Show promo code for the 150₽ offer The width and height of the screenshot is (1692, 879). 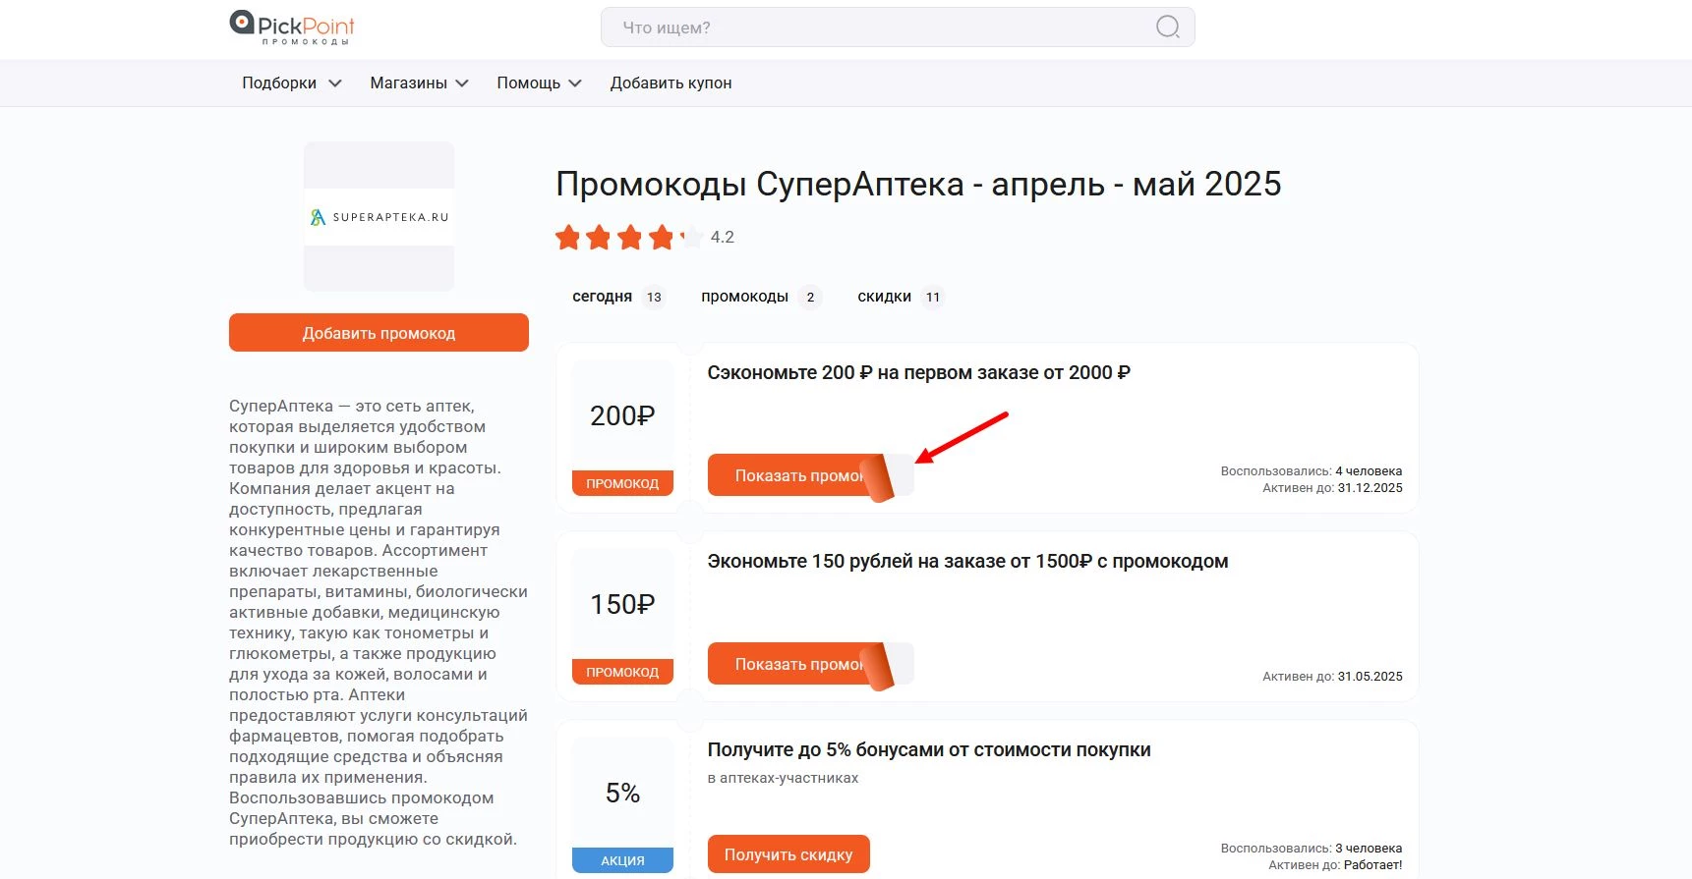click(x=810, y=665)
